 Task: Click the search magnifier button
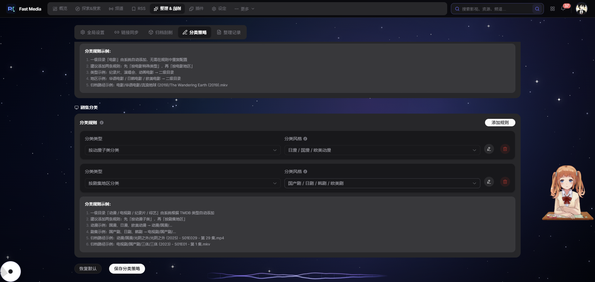click(x=537, y=9)
